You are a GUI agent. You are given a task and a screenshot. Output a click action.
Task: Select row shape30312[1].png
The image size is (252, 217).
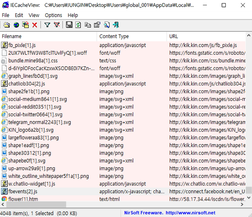123,153
